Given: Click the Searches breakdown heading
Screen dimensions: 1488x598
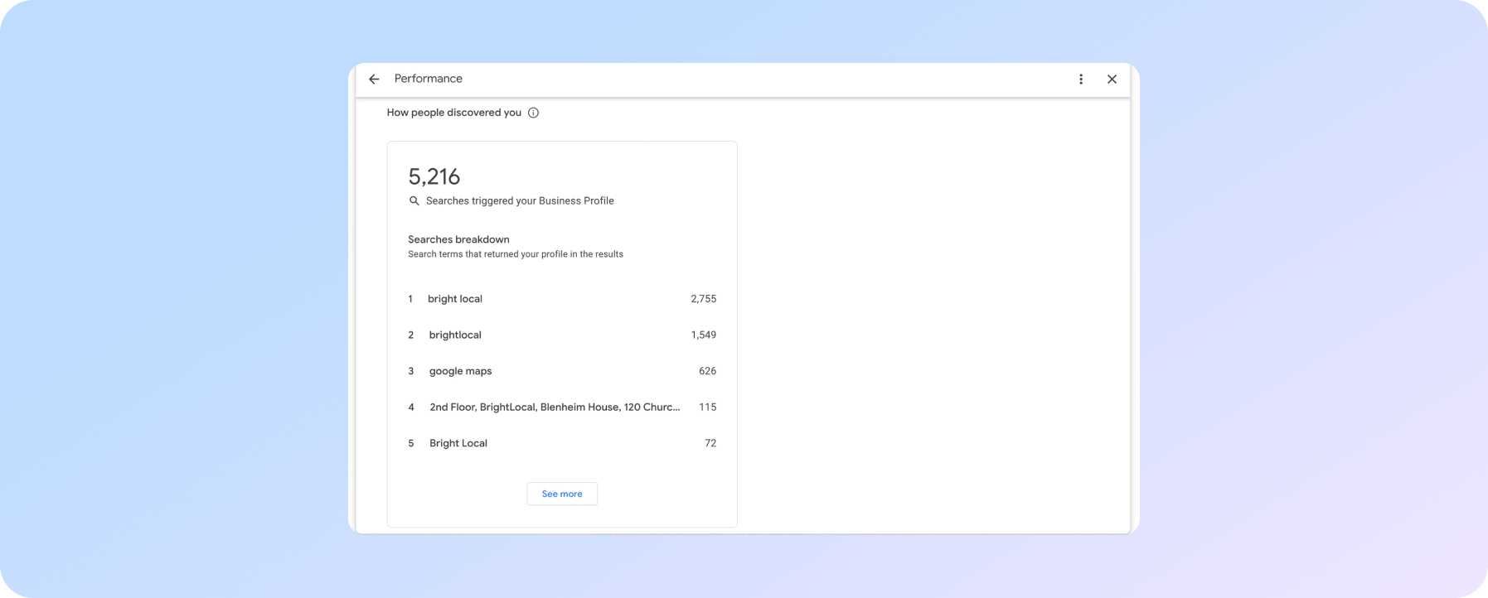Looking at the screenshot, I should coord(458,239).
